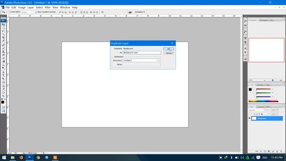Click the foreground color swatch in toolbox
This screenshot has height=161, width=286.
tap(3, 102)
